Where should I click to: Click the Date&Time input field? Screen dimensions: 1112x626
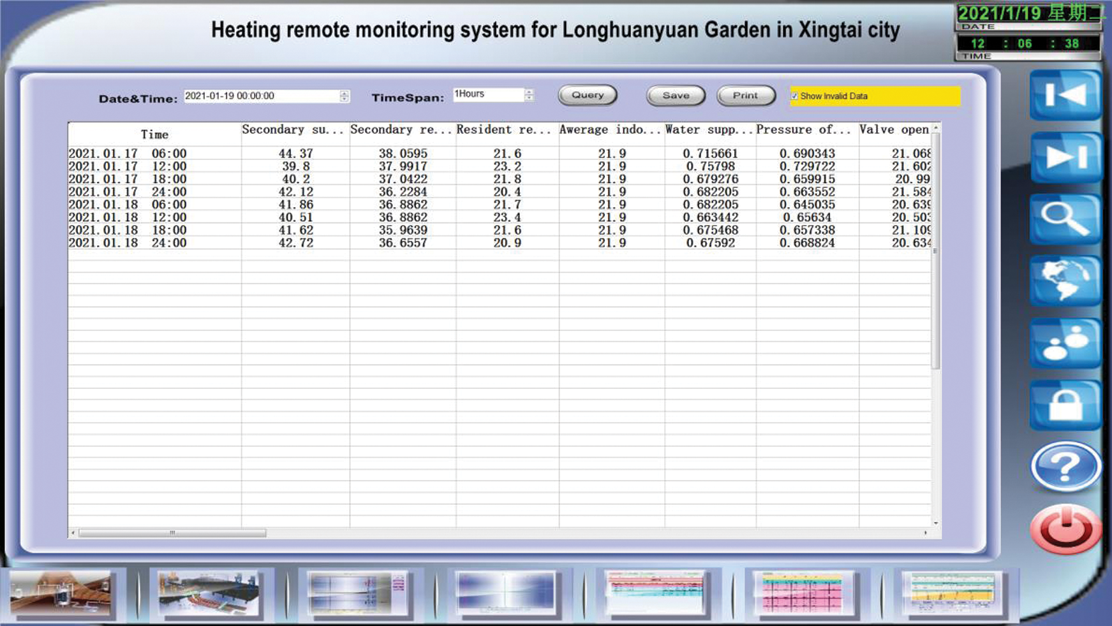pos(262,96)
